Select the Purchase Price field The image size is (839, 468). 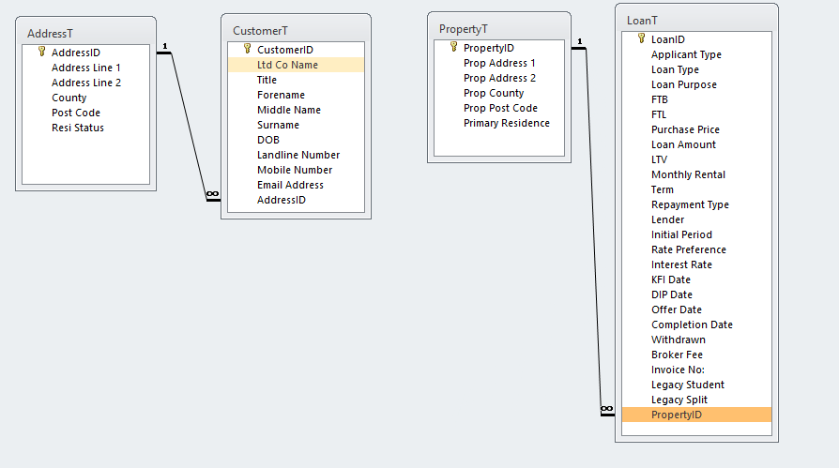click(696, 128)
